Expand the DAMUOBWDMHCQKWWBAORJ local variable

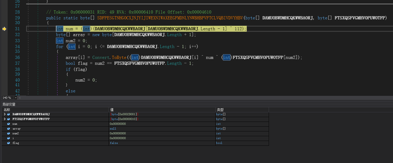tap(5, 114)
